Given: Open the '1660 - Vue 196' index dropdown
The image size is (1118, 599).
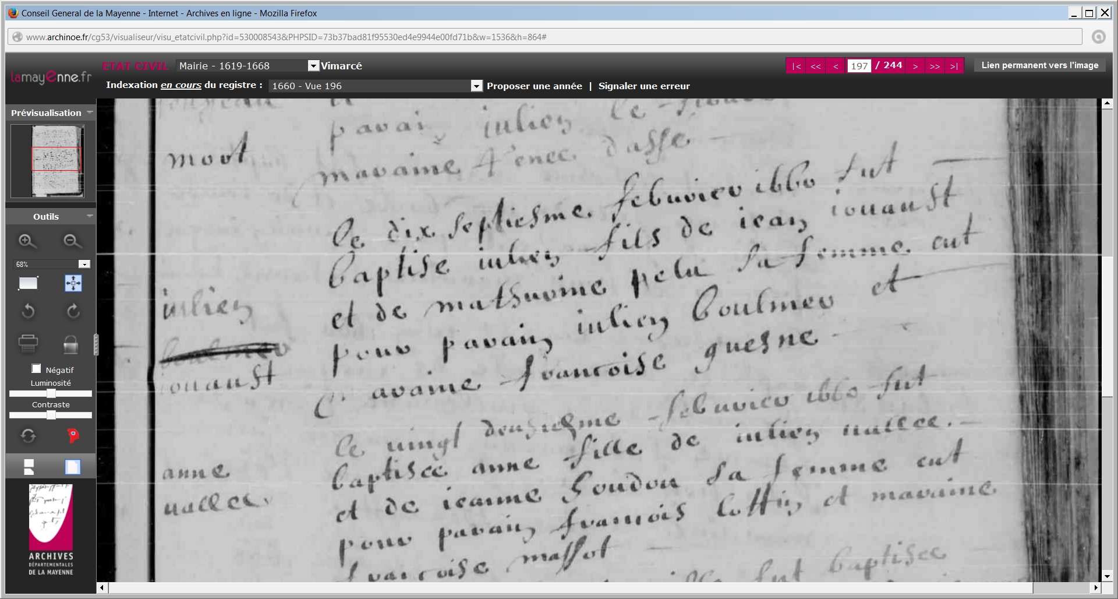Looking at the screenshot, I should (x=476, y=86).
